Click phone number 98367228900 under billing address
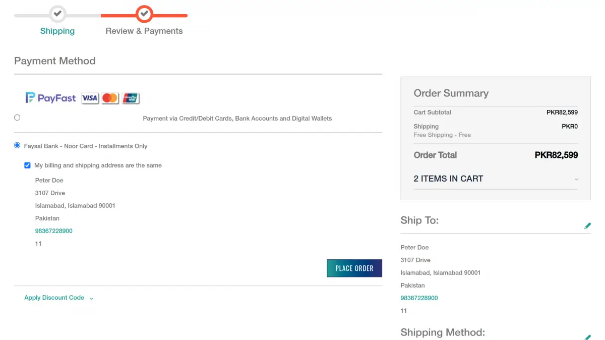 click(53, 231)
